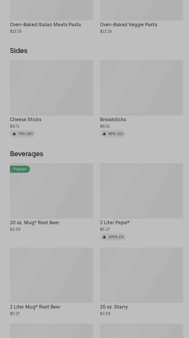This screenshot has height=338, width=189.
Task: Open Oven-Baked Italian Meats Pasta item
Action: pyautogui.click(x=45, y=25)
